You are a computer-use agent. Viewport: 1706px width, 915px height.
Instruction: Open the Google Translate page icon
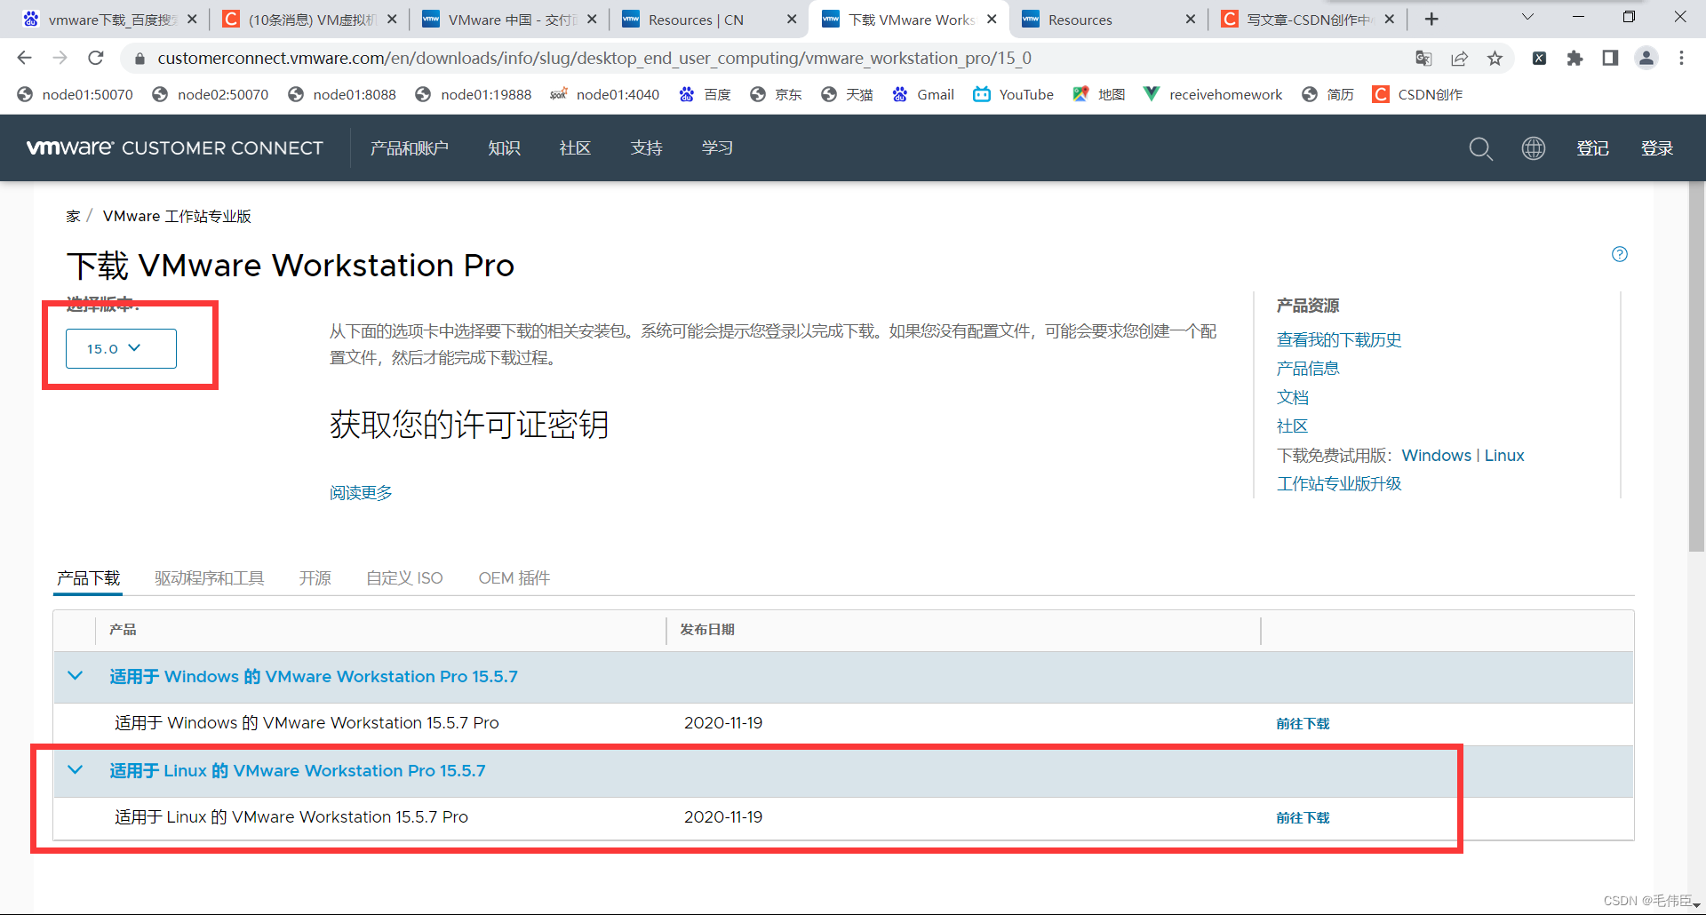click(x=1423, y=58)
